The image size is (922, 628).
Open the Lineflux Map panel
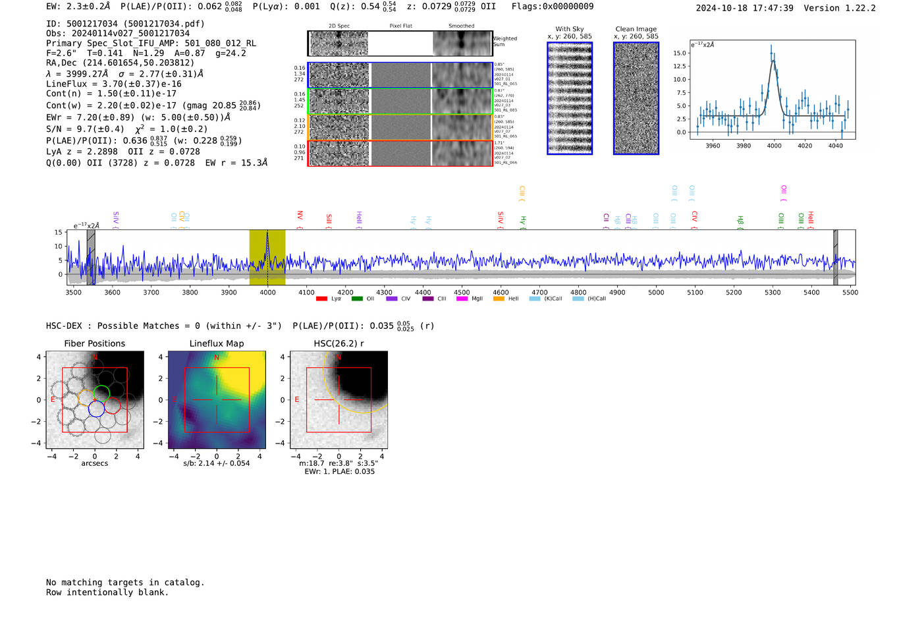click(x=217, y=400)
